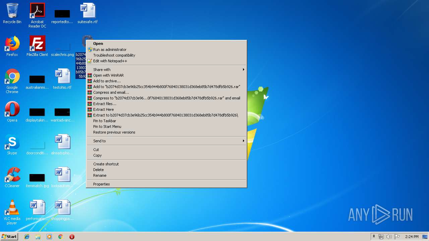
Task: Open Windows Explorer from taskbar
Action: [x=38, y=237]
